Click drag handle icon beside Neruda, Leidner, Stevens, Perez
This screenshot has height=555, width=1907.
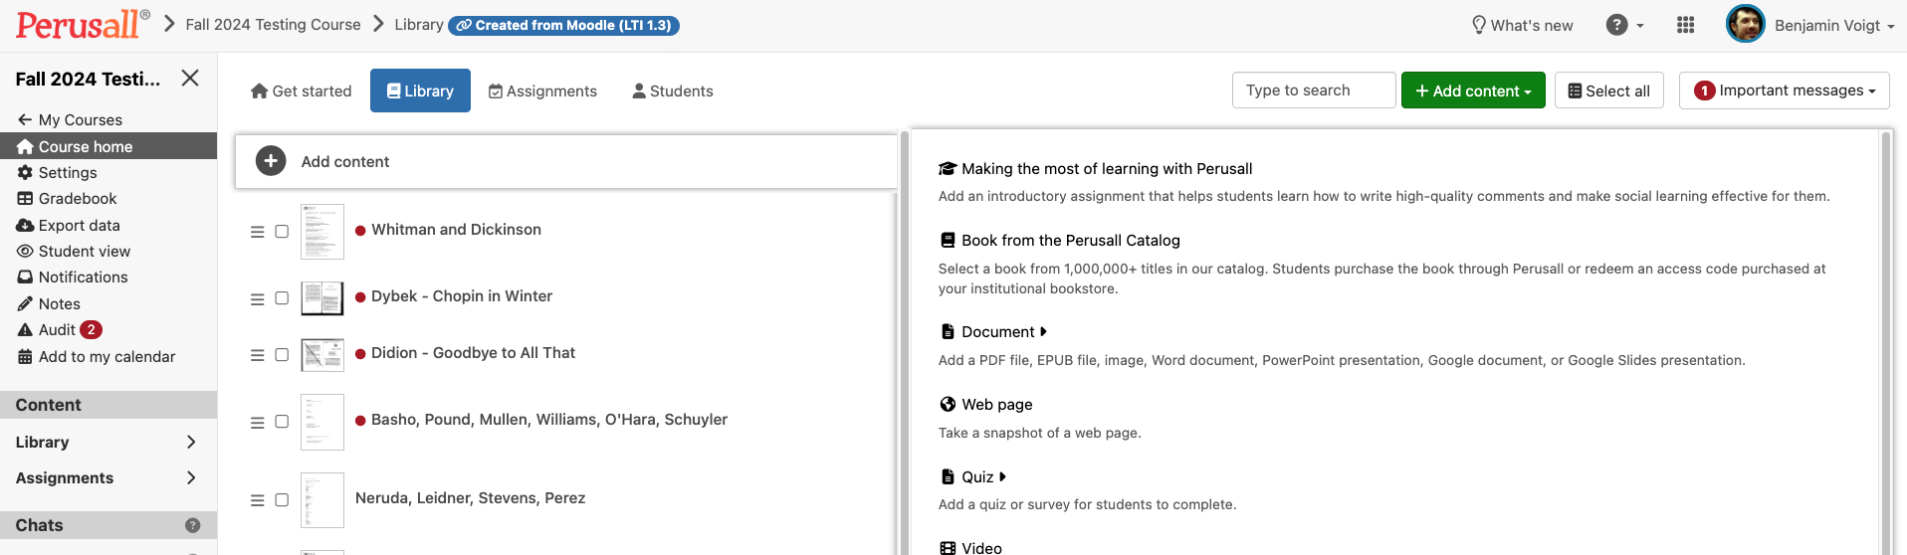pos(257,500)
